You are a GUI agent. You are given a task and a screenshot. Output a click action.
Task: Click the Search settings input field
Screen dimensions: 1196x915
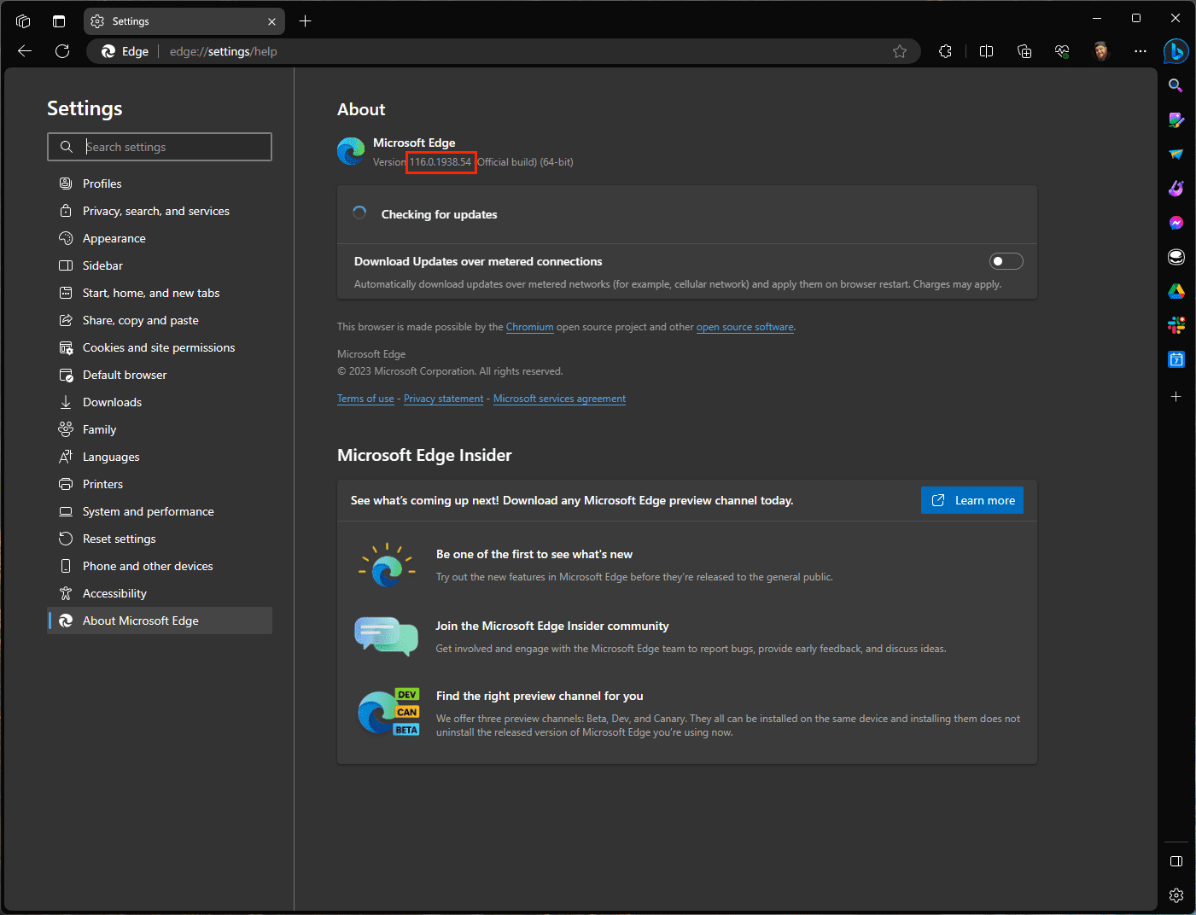point(160,147)
